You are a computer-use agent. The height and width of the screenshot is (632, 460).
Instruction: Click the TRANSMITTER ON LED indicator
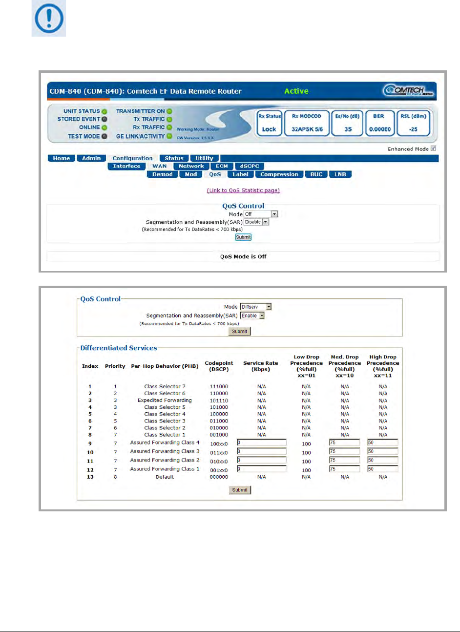click(169, 111)
